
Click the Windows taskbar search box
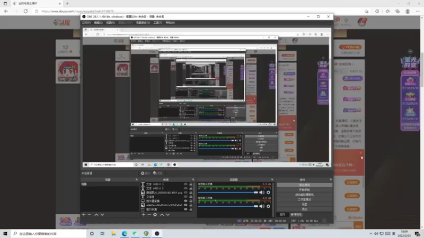(x=49, y=234)
